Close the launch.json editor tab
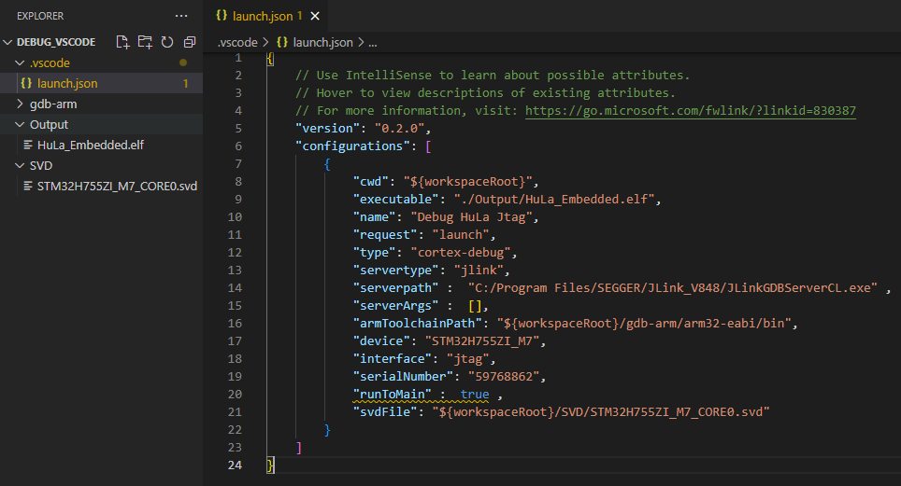 click(315, 16)
